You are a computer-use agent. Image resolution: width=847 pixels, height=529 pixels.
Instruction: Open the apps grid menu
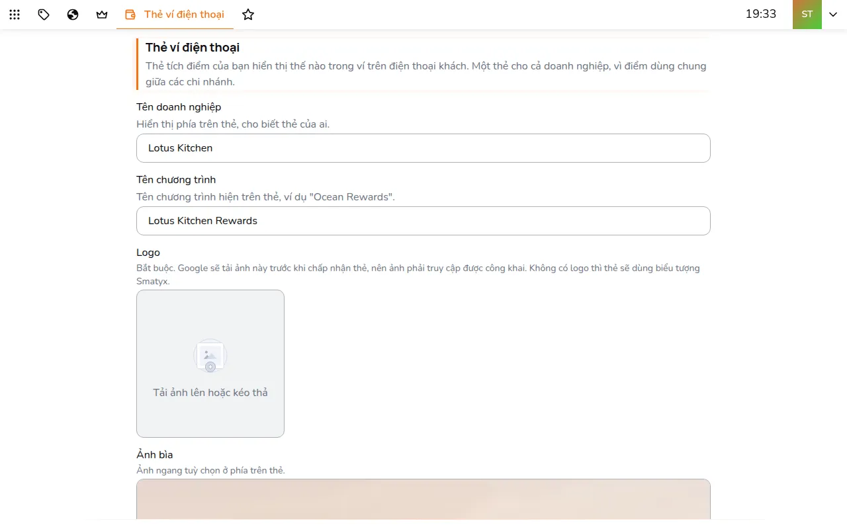click(15, 15)
